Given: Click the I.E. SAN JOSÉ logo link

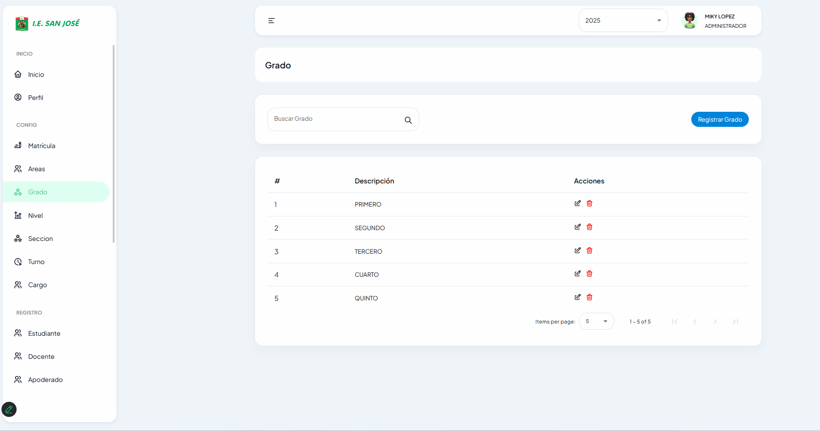Looking at the screenshot, I should click(x=48, y=23).
